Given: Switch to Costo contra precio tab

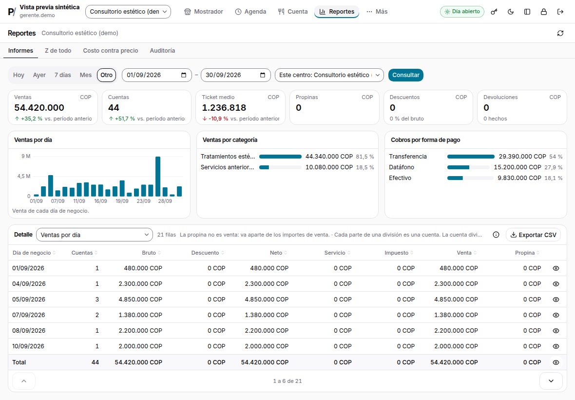Looking at the screenshot, I should click(x=111, y=51).
